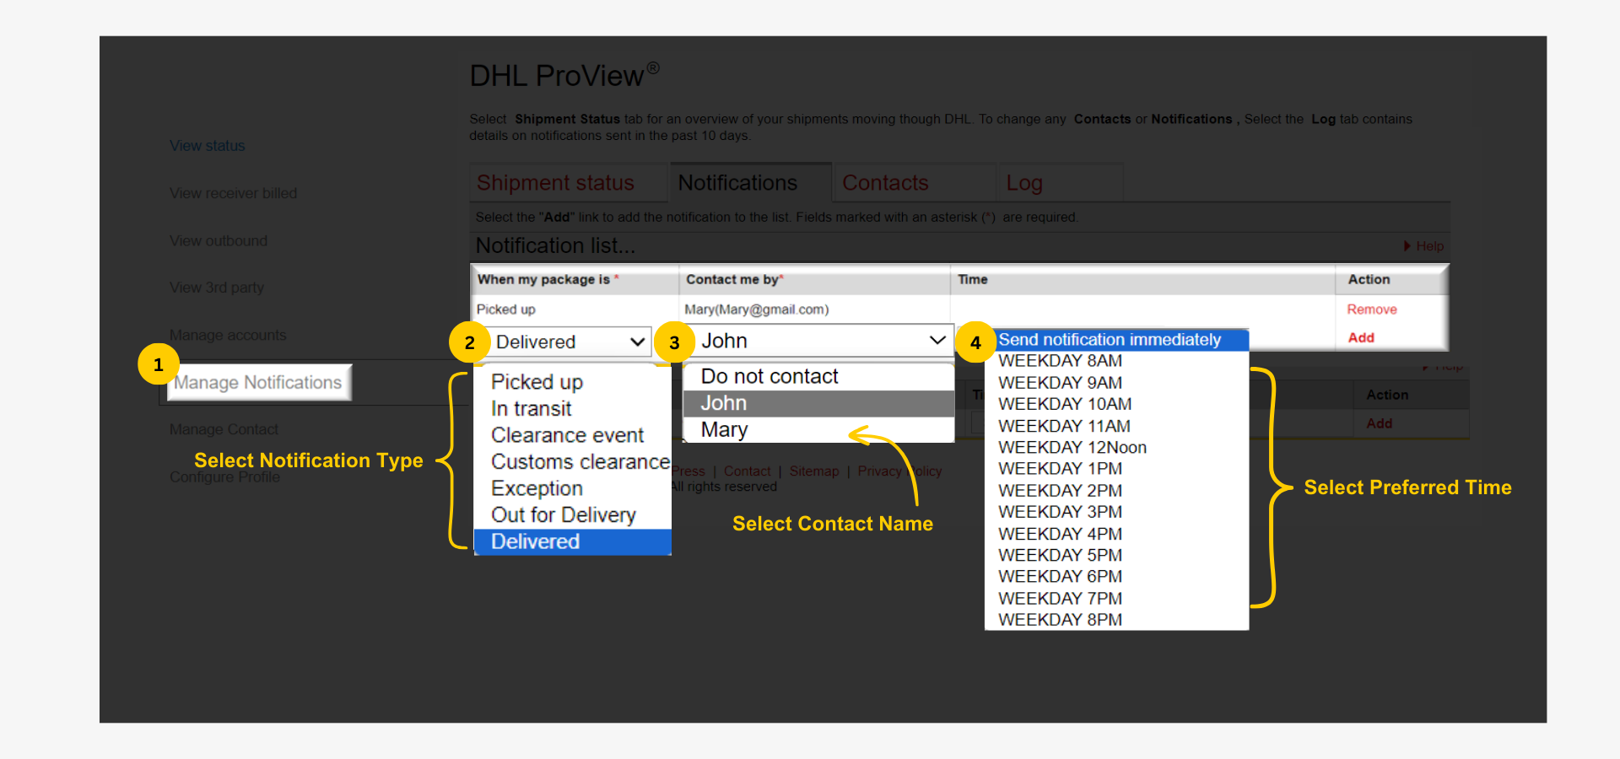
Task: Expand the Delivered package status dropdown
Action: tap(570, 342)
